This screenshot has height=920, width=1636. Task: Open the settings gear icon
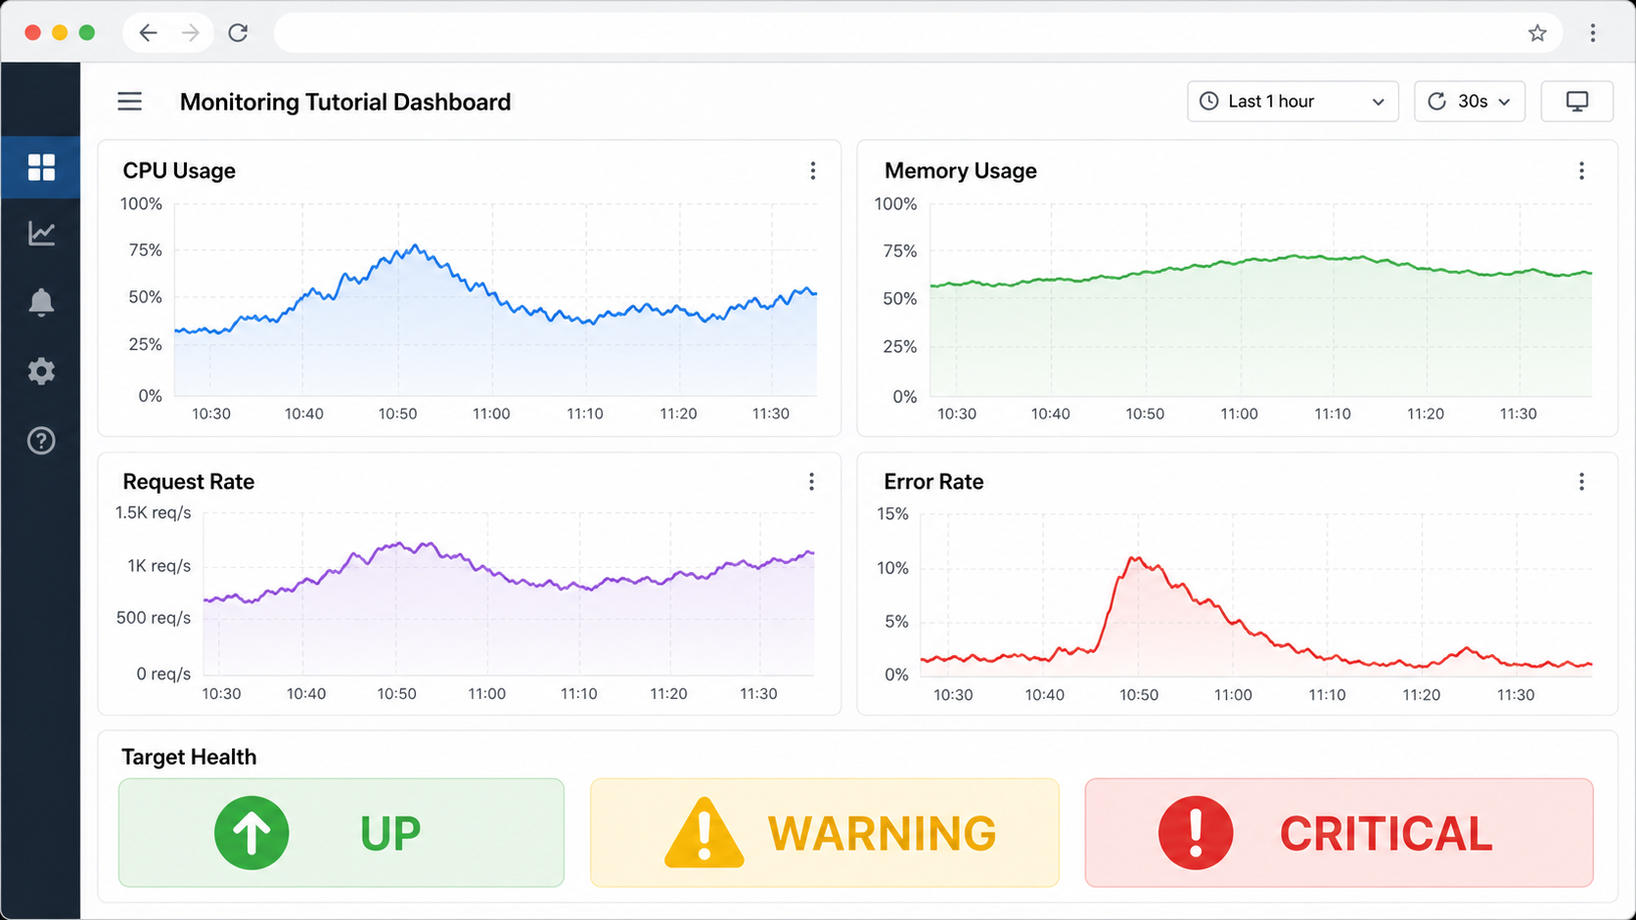pyautogui.click(x=41, y=372)
